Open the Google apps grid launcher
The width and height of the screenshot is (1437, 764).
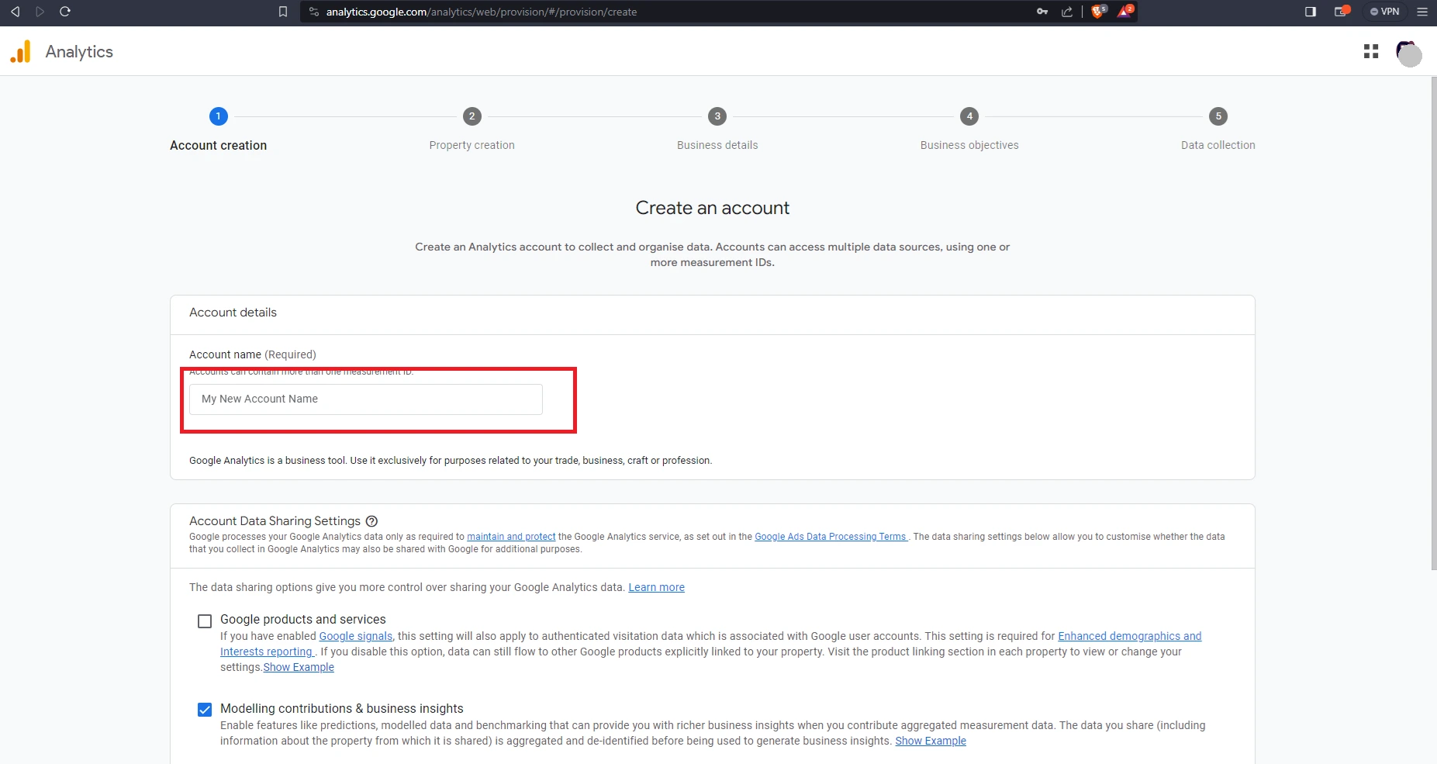1371,51
